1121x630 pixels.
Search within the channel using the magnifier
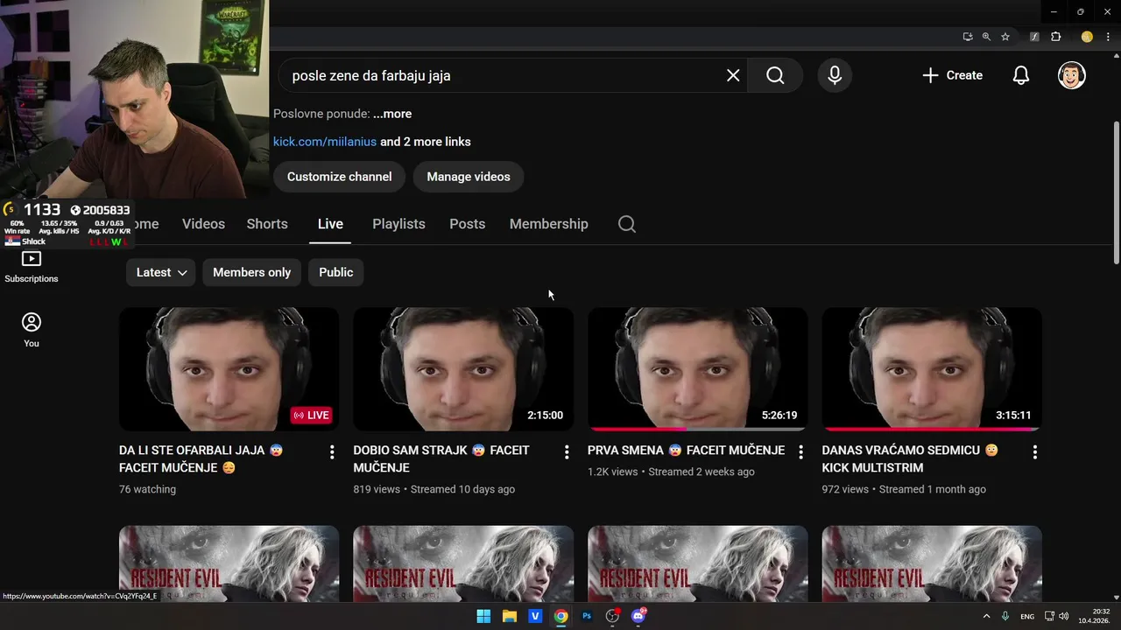tap(627, 224)
